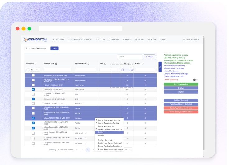Check the select-all checkbox in filter row
Screen dimensions: 234x165
point(28,70)
